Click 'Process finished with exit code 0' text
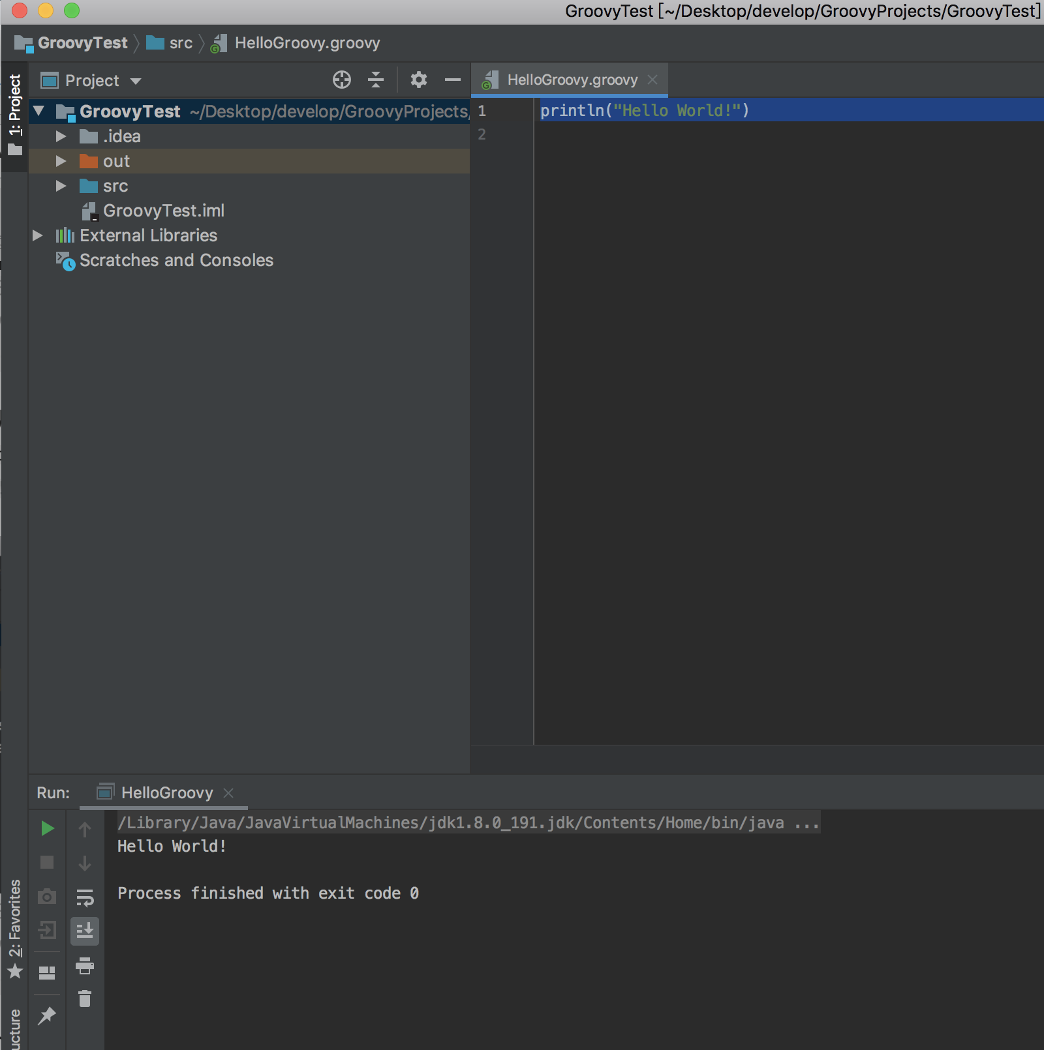This screenshot has height=1050, width=1044. (x=268, y=893)
